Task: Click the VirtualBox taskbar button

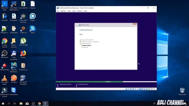Action: coord(45,103)
